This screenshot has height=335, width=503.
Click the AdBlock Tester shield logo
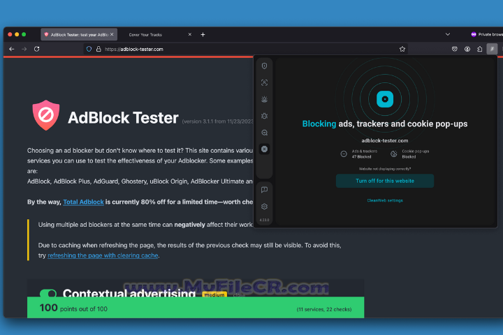coord(46,115)
